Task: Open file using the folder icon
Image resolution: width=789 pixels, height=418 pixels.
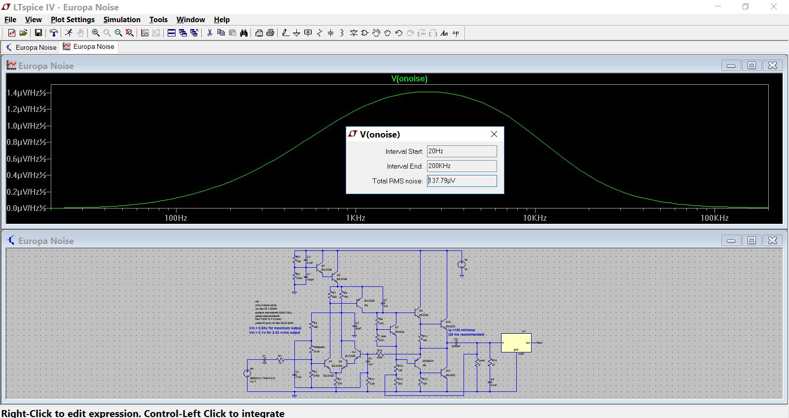Action: pos(23,33)
